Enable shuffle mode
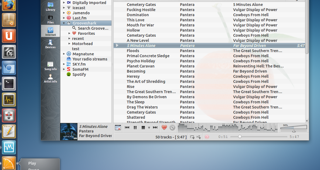Viewport: 320px width, 170px height. (199, 137)
